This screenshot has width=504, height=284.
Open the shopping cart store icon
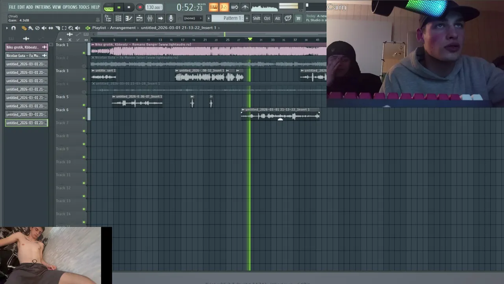298,18
